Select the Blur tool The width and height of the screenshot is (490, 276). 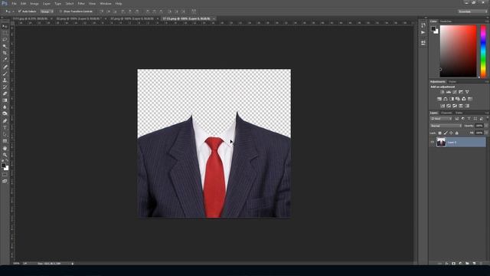[x=5, y=107]
